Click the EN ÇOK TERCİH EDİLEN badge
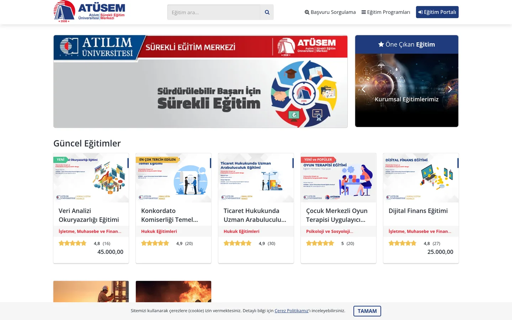This screenshot has height=320, width=512. coord(158,160)
